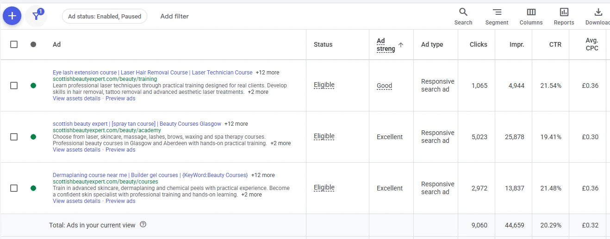This screenshot has width=610, height=239.
Task: Click Preview ads on Eye lash ad
Action: coord(120,98)
